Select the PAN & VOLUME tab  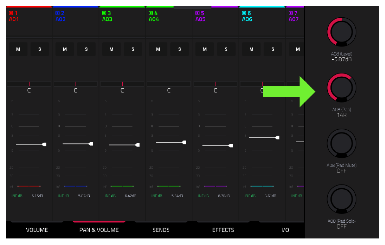click(99, 230)
